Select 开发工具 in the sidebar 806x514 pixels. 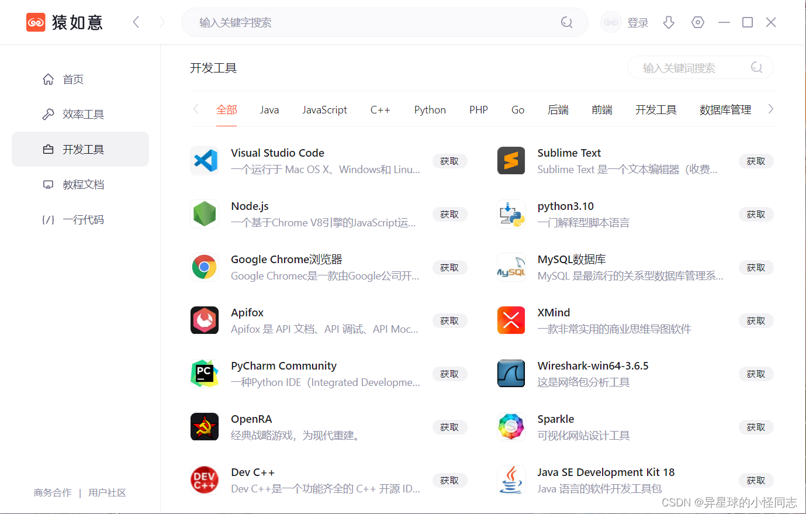80,149
